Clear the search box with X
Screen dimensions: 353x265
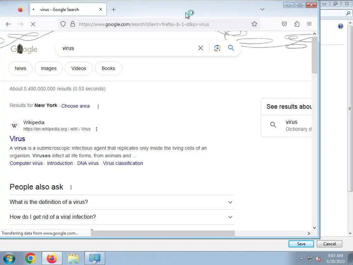coord(201,48)
